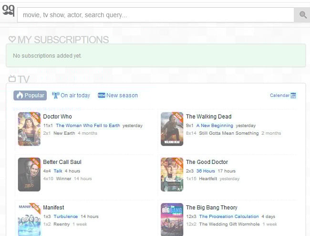Open The Walking Dead poster thumbnail
This screenshot has height=236, width=310.
click(172, 129)
